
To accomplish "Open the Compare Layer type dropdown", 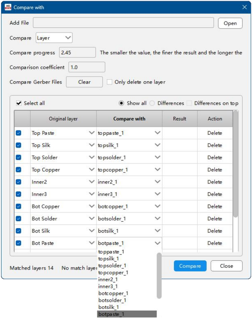I will (x=54, y=38).
